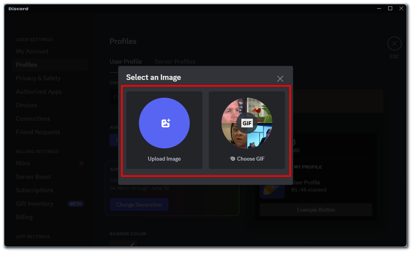Go to Devices settings
This screenshot has width=414, height=254.
click(x=27, y=105)
